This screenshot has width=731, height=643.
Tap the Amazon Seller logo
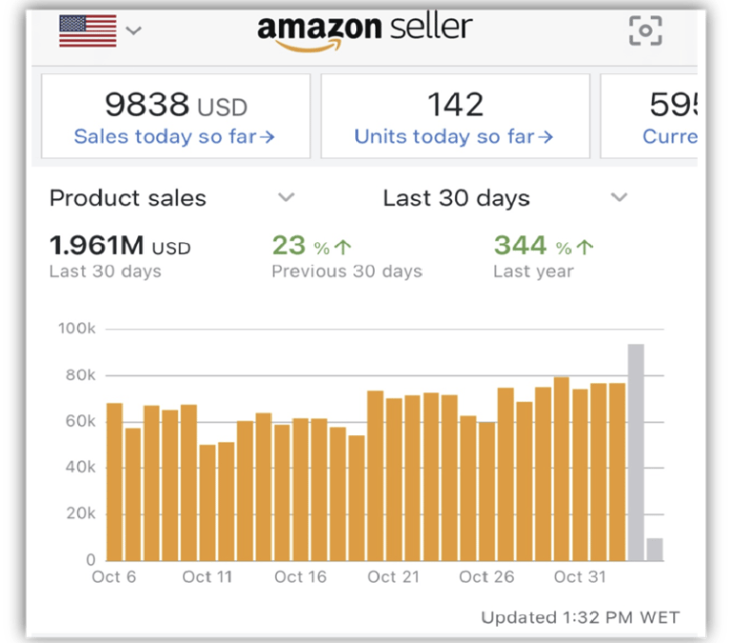[365, 30]
